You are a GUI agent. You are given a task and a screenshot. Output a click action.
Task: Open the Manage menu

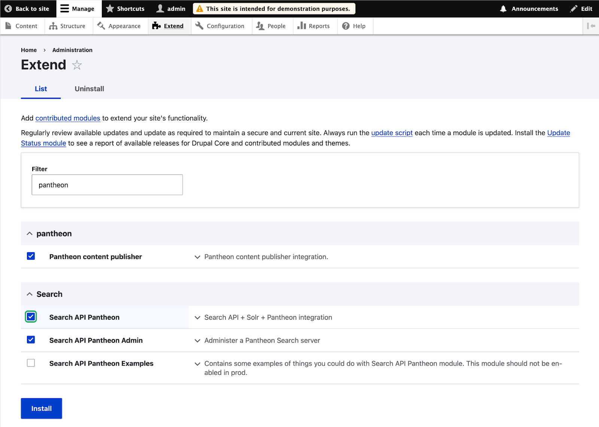point(77,9)
